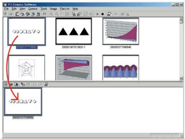Click the projector display icon in main toolbar
Viewport: 185px width, 139px height.
click(109, 14)
